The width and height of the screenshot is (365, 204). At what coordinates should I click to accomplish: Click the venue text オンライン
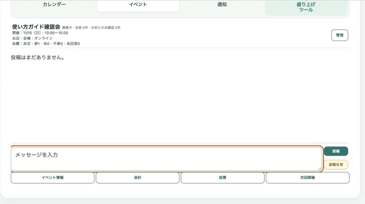[x=43, y=38]
